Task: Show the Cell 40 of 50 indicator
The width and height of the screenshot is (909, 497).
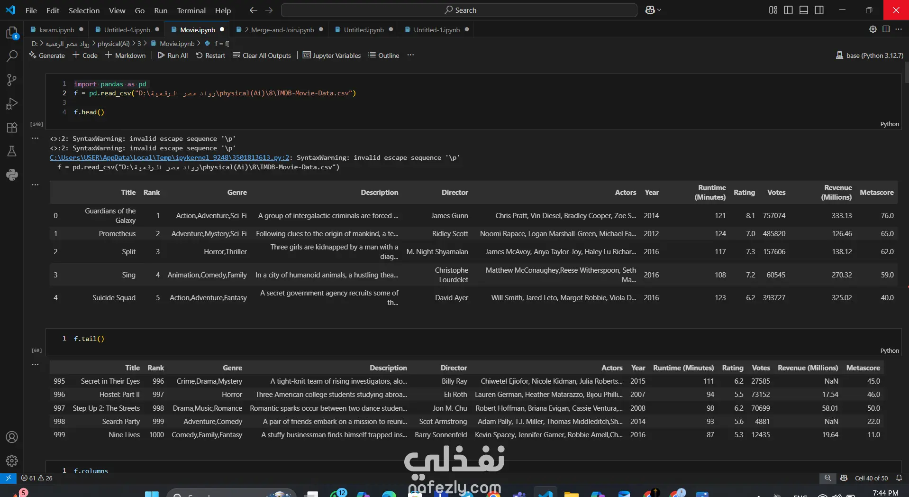Action: (871, 478)
